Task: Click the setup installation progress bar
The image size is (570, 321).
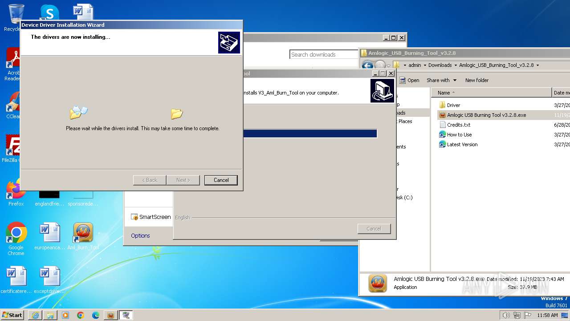Action: click(x=310, y=133)
